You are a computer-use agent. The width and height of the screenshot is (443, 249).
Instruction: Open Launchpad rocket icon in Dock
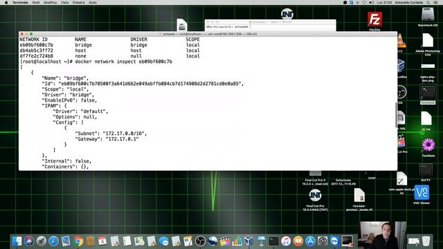click(42, 241)
